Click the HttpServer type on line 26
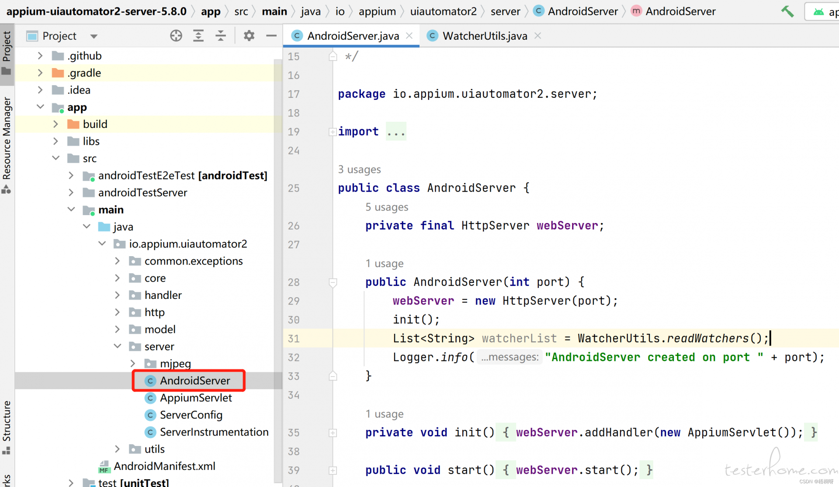This screenshot has width=839, height=487. click(x=495, y=226)
